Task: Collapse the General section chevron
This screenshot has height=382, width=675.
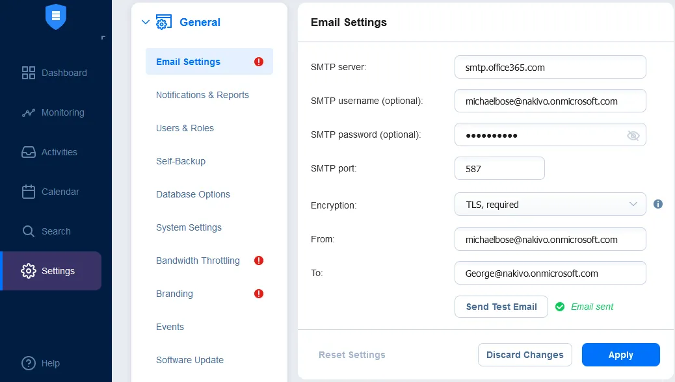Action: click(145, 22)
